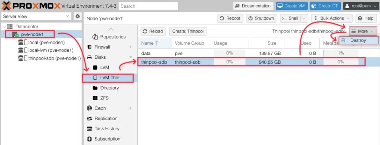Image resolution: width=380 pixels, height=145 pixels.
Task: Click the cube icon on Create CT
Action: click(314, 6)
